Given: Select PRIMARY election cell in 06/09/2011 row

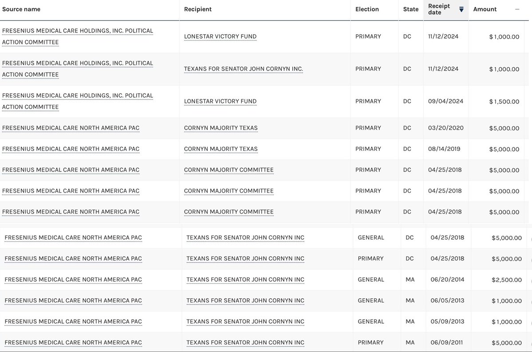Looking at the screenshot, I should click(x=370, y=343).
